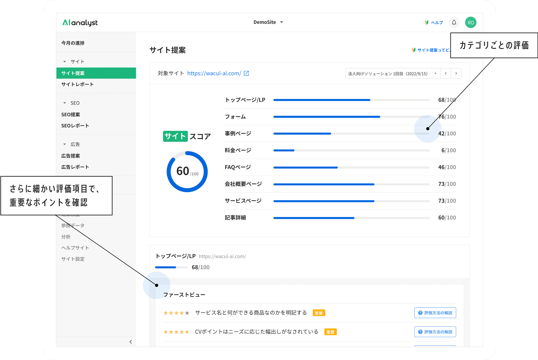Click the 68/100 progress bar in detail card
Viewport: 538px width, 360px height.
pos(171,267)
